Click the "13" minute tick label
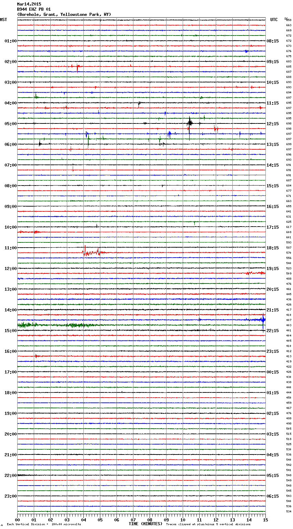 tap(232, 520)
